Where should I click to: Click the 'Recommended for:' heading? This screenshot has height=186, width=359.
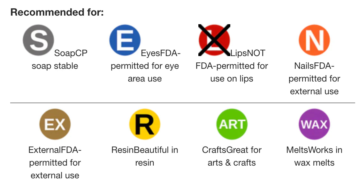[57, 12]
